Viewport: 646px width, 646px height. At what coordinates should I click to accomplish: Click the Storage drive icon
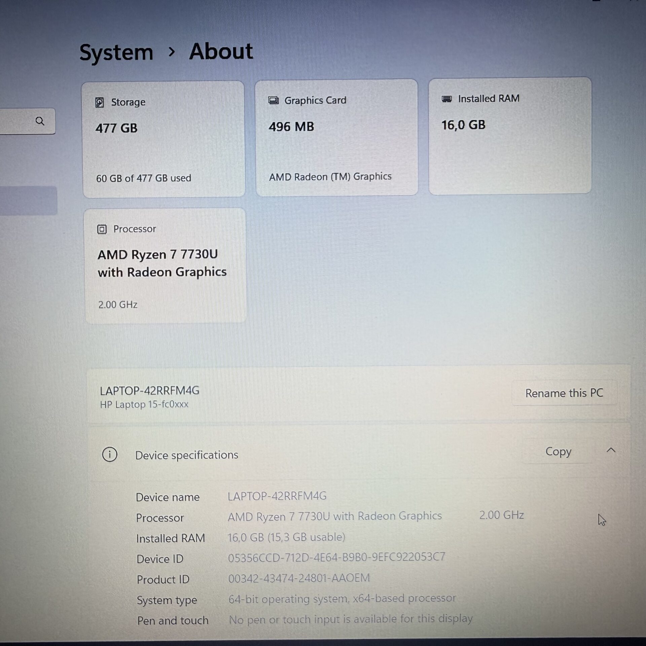point(100,102)
